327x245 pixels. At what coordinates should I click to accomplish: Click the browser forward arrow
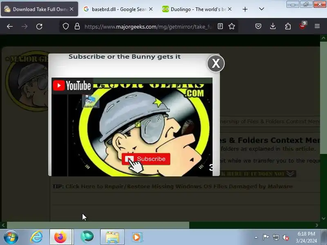click(x=25, y=27)
